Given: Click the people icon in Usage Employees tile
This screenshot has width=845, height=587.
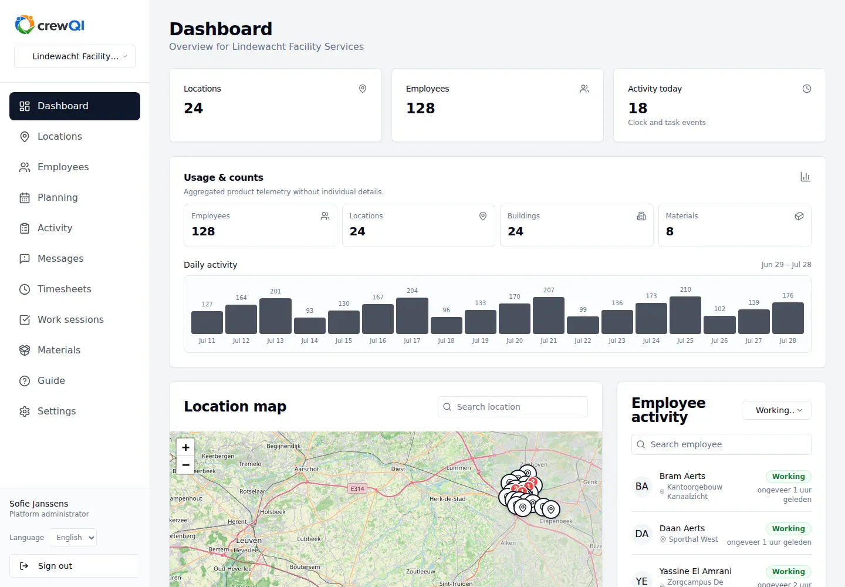Looking at the screenshot, I should 325,216.
